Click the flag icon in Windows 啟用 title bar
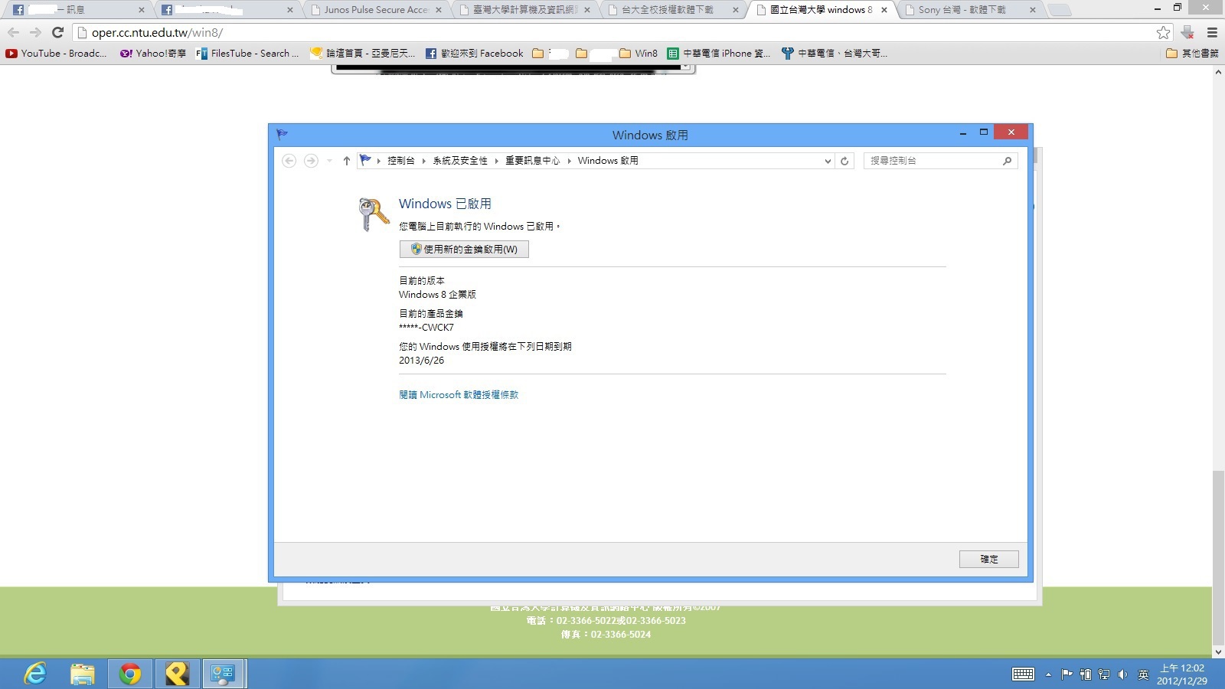 [282, 135]
